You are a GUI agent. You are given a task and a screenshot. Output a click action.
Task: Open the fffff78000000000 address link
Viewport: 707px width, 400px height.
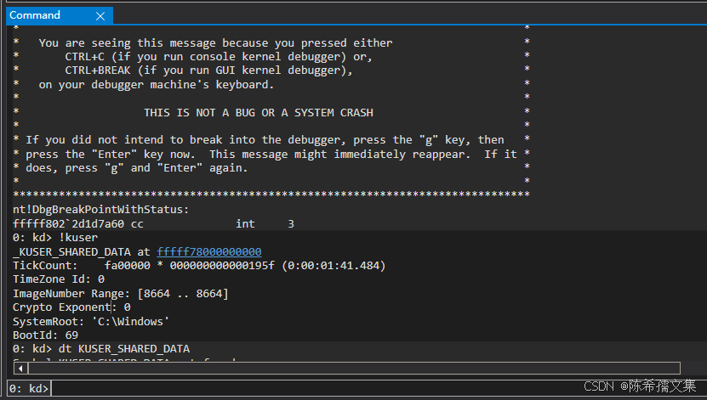coord(209,251)
